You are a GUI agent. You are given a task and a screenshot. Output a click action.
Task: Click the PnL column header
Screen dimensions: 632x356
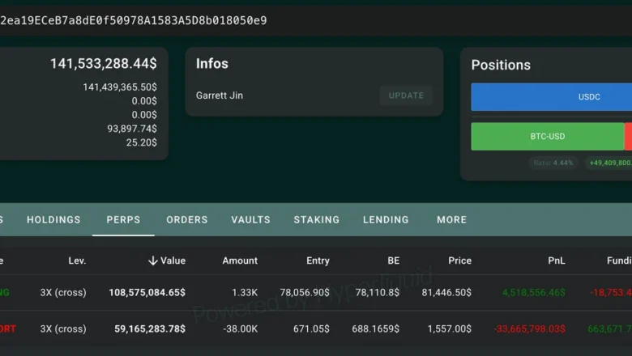point(556,261)
